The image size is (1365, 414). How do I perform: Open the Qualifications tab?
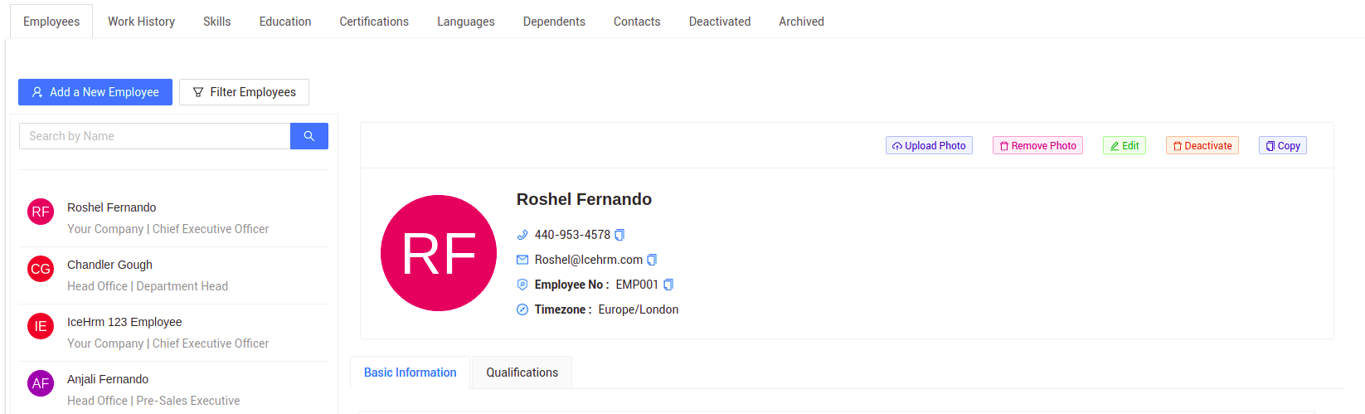(x=522, y=373)
